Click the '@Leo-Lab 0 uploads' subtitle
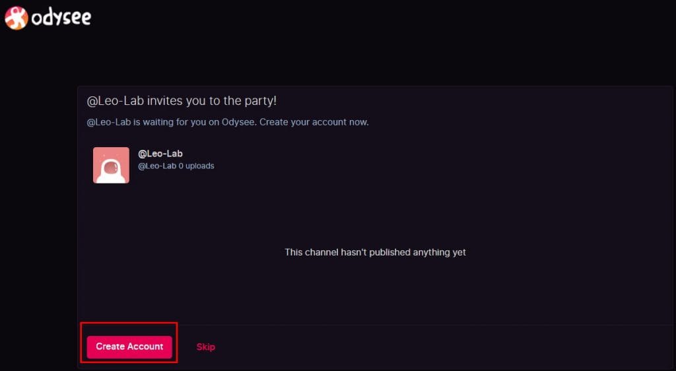The width and height of the screenshot is (676, 371). (176, 166)
